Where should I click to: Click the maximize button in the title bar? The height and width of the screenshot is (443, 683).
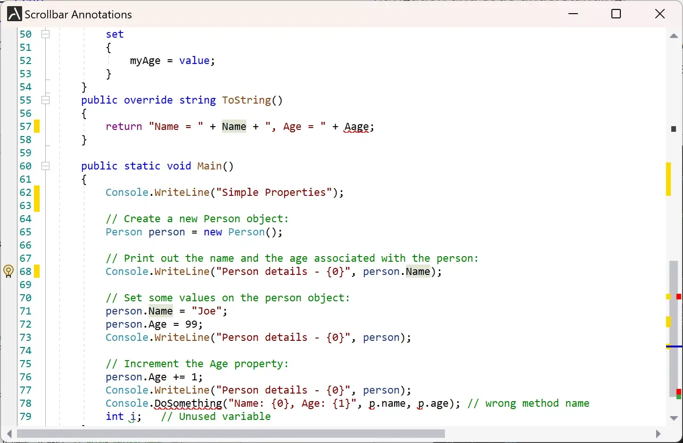pos(616,14)
